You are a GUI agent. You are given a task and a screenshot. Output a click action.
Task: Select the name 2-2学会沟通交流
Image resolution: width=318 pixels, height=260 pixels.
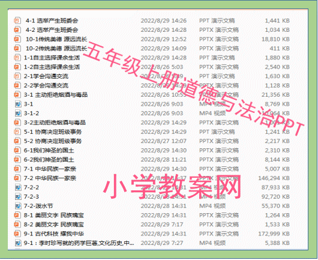tap(46, 86)
